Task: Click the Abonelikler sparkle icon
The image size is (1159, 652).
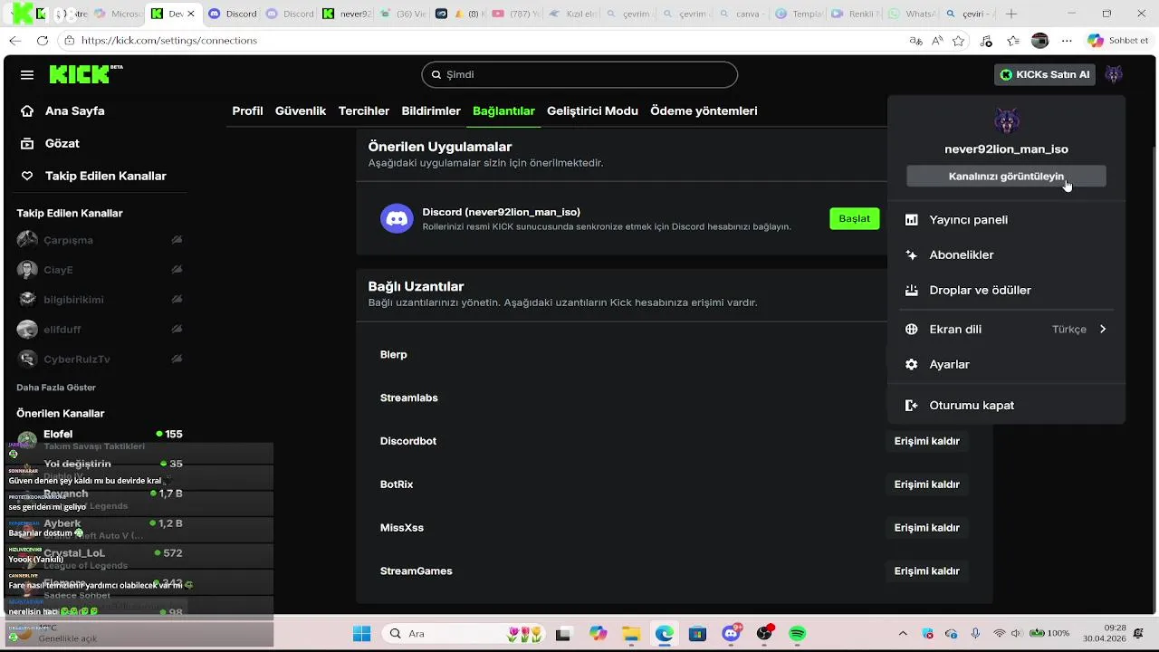Action: point(912,254)
